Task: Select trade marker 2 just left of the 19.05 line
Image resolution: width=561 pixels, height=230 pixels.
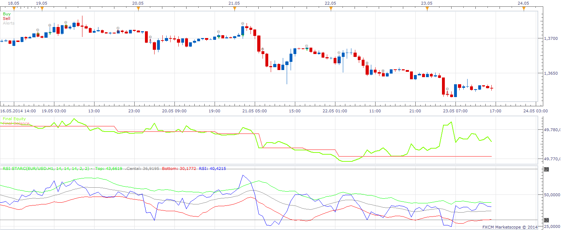Action: tap(38, 30)
